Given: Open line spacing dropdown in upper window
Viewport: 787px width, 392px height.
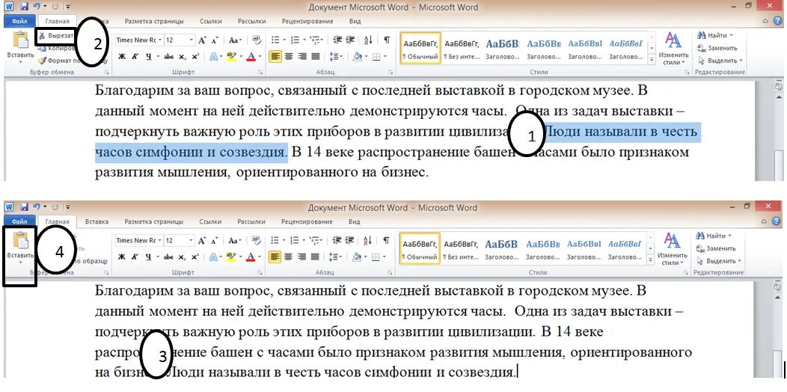Looking at the screenshot, I should [x=337, y=57].
